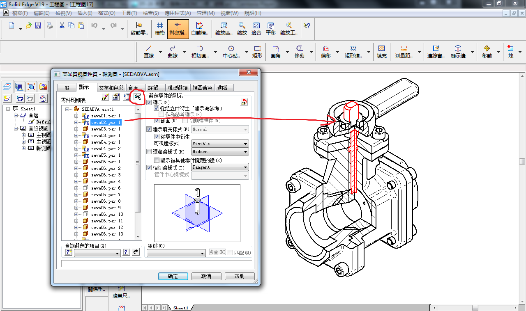Switch to the 文字和色彩 tab
The width and height of the screenshot is (526, 311).
coord(111,88)
